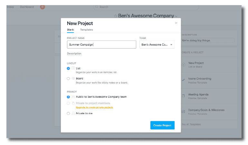Viewport: 248px width, 145px height.
Task: Choose Public to Ben's Awesome Company team
Action: click(x=68, y=97)
